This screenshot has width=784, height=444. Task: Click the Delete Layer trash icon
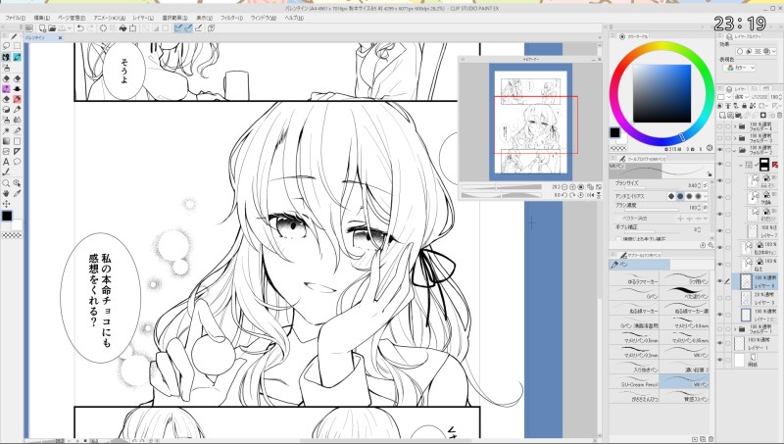click(779, 115)
